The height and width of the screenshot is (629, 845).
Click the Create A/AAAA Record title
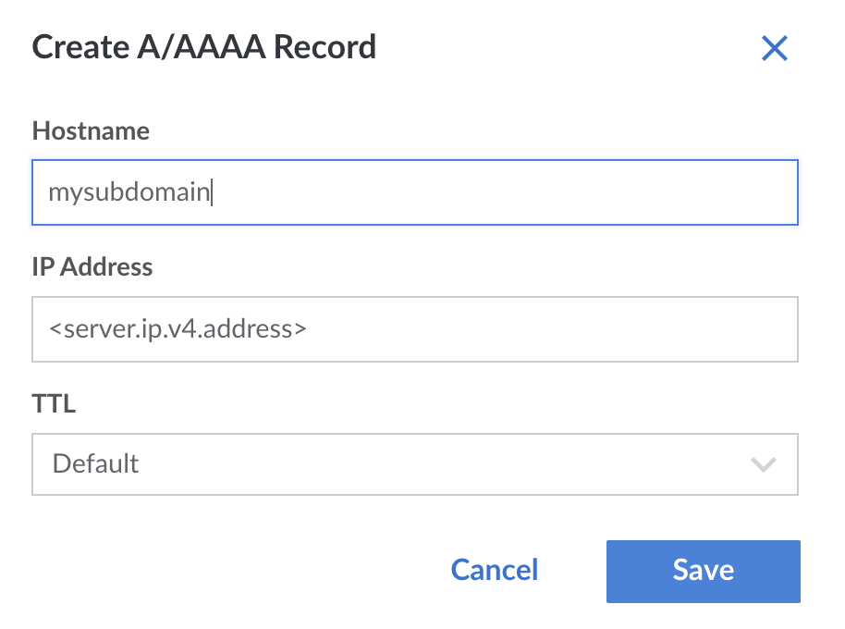(205, 47)
